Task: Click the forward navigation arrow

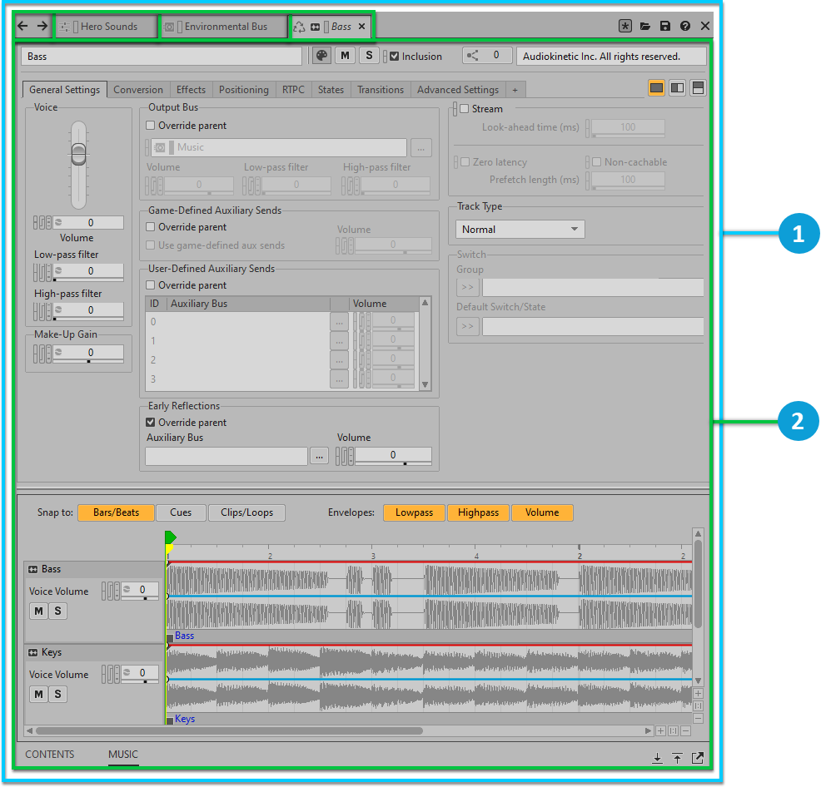Action: (42, 26)
